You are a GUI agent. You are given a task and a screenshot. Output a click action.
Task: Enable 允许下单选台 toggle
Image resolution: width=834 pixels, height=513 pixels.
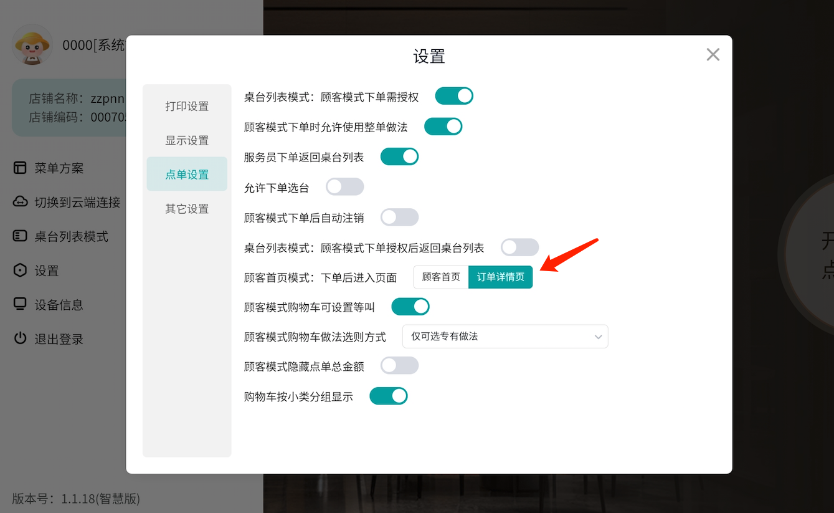tap(344, 186)
